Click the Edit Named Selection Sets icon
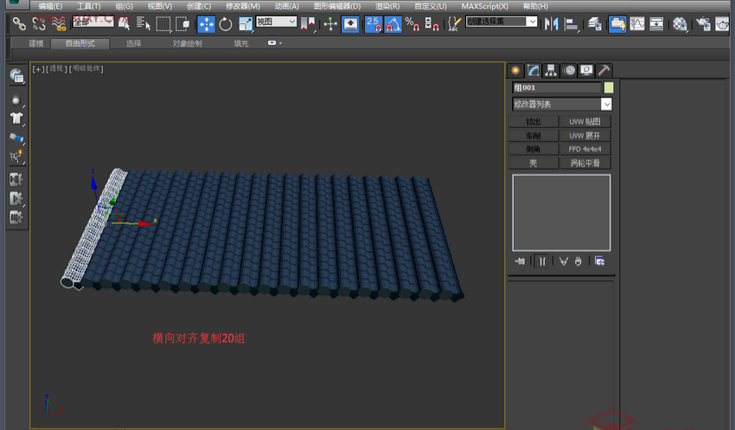Image resolution: width=735 pixels, height=430 pixels. point(453,24)
